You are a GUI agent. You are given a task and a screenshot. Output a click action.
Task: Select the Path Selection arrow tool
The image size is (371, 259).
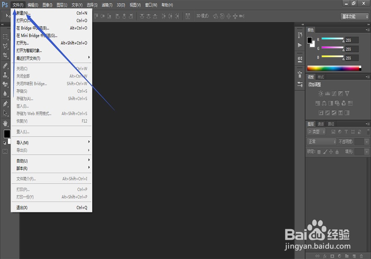tap(5, 113)
